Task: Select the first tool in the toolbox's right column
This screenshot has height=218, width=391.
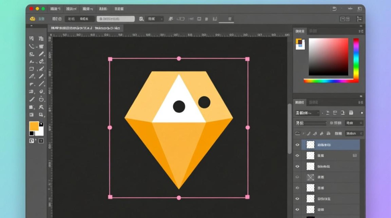Action: tap(41, 38)
